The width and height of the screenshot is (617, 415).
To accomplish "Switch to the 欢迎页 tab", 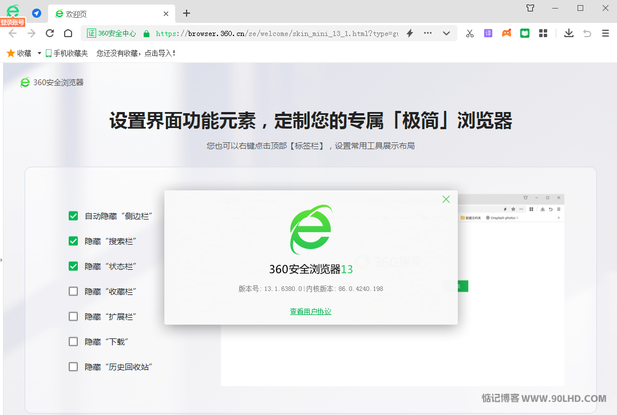I will (112, 14).
